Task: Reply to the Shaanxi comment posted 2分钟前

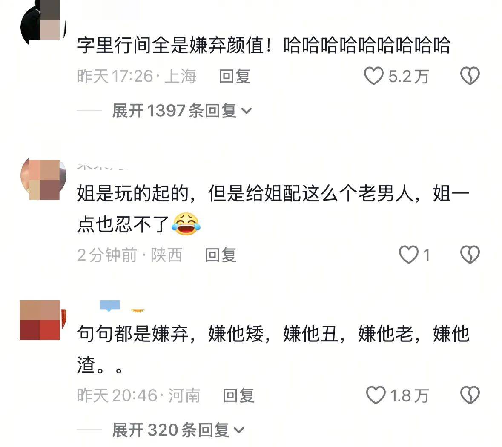Action: point(221,255)
